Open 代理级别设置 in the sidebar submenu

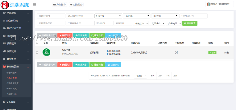click(x=12, y=83)
